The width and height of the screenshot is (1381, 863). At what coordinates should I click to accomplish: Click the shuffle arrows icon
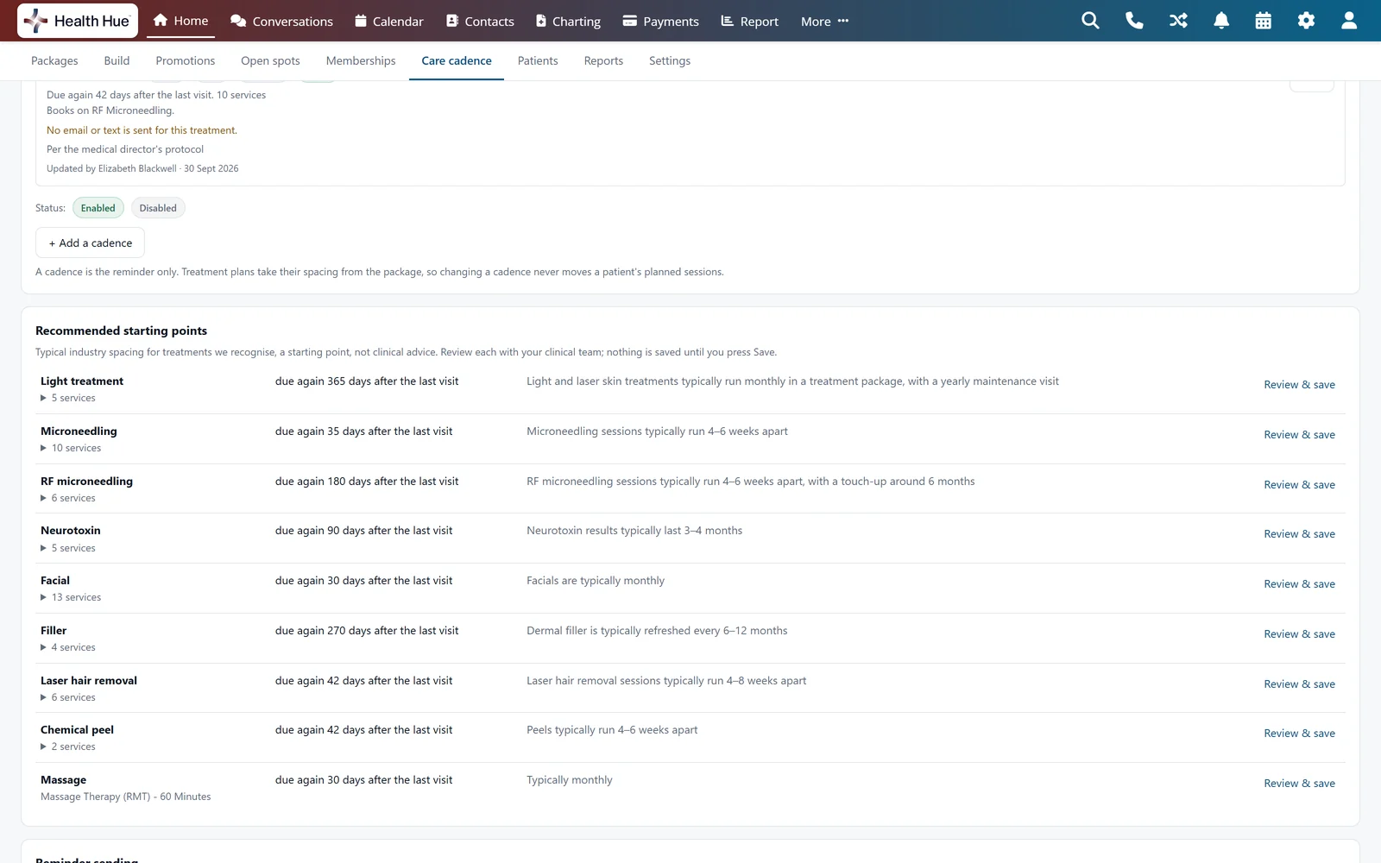click(1178, 21)
